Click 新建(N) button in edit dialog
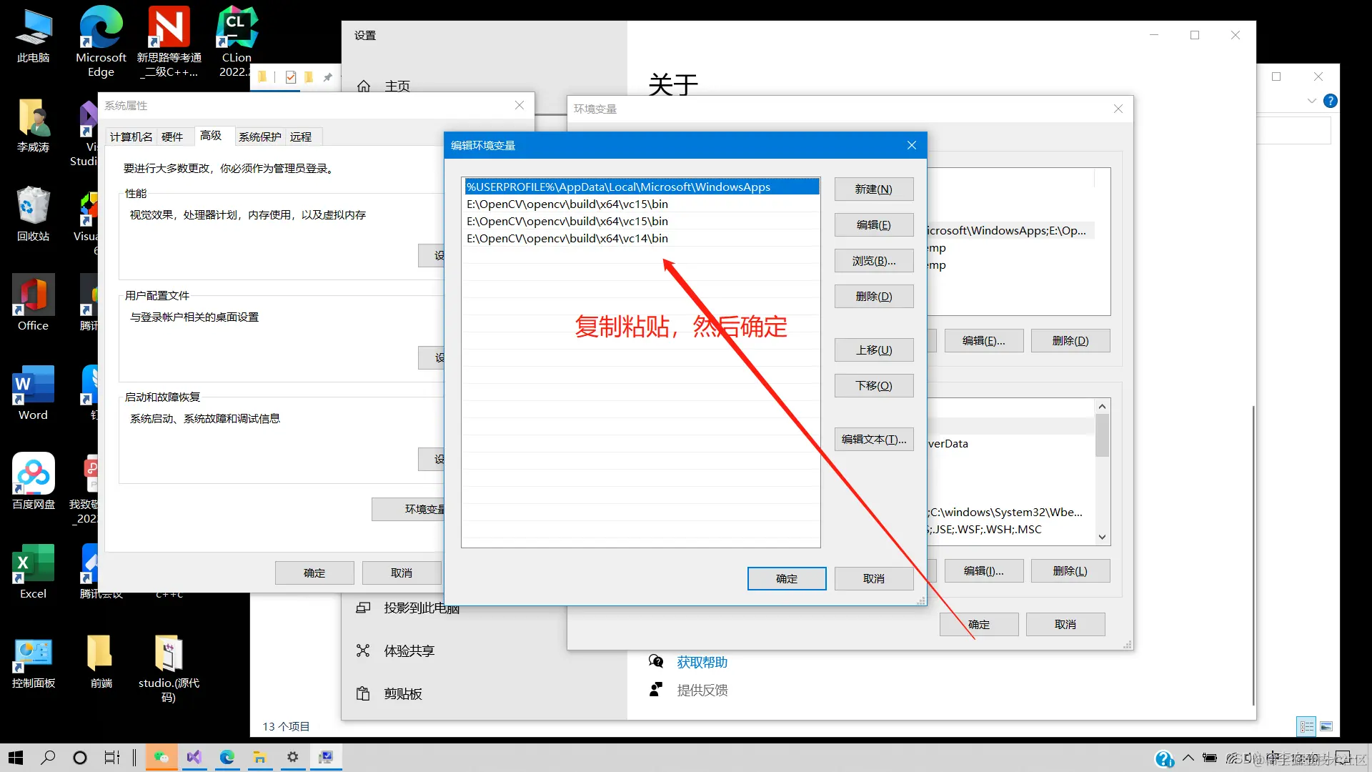1372x772 pixels. point(873,189)
